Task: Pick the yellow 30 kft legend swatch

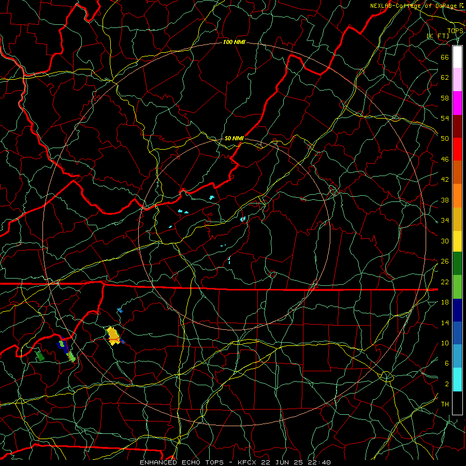Action: tap(457, 241)
